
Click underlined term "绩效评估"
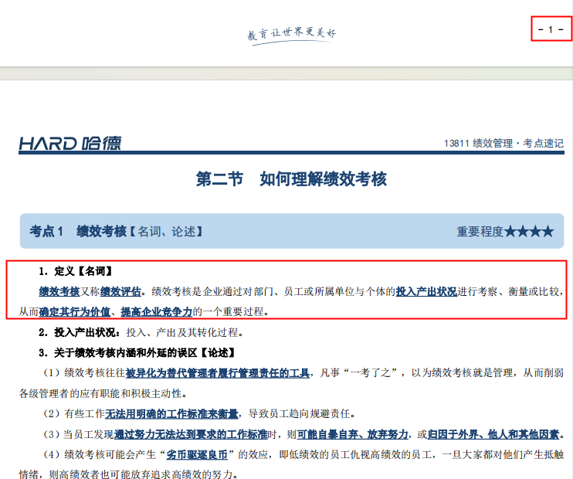[x=120, y=291]
